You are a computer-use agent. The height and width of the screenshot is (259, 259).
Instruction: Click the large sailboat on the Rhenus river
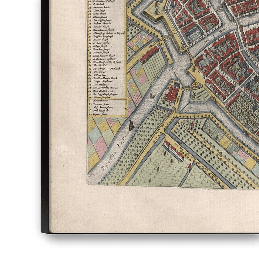[131, 125]
